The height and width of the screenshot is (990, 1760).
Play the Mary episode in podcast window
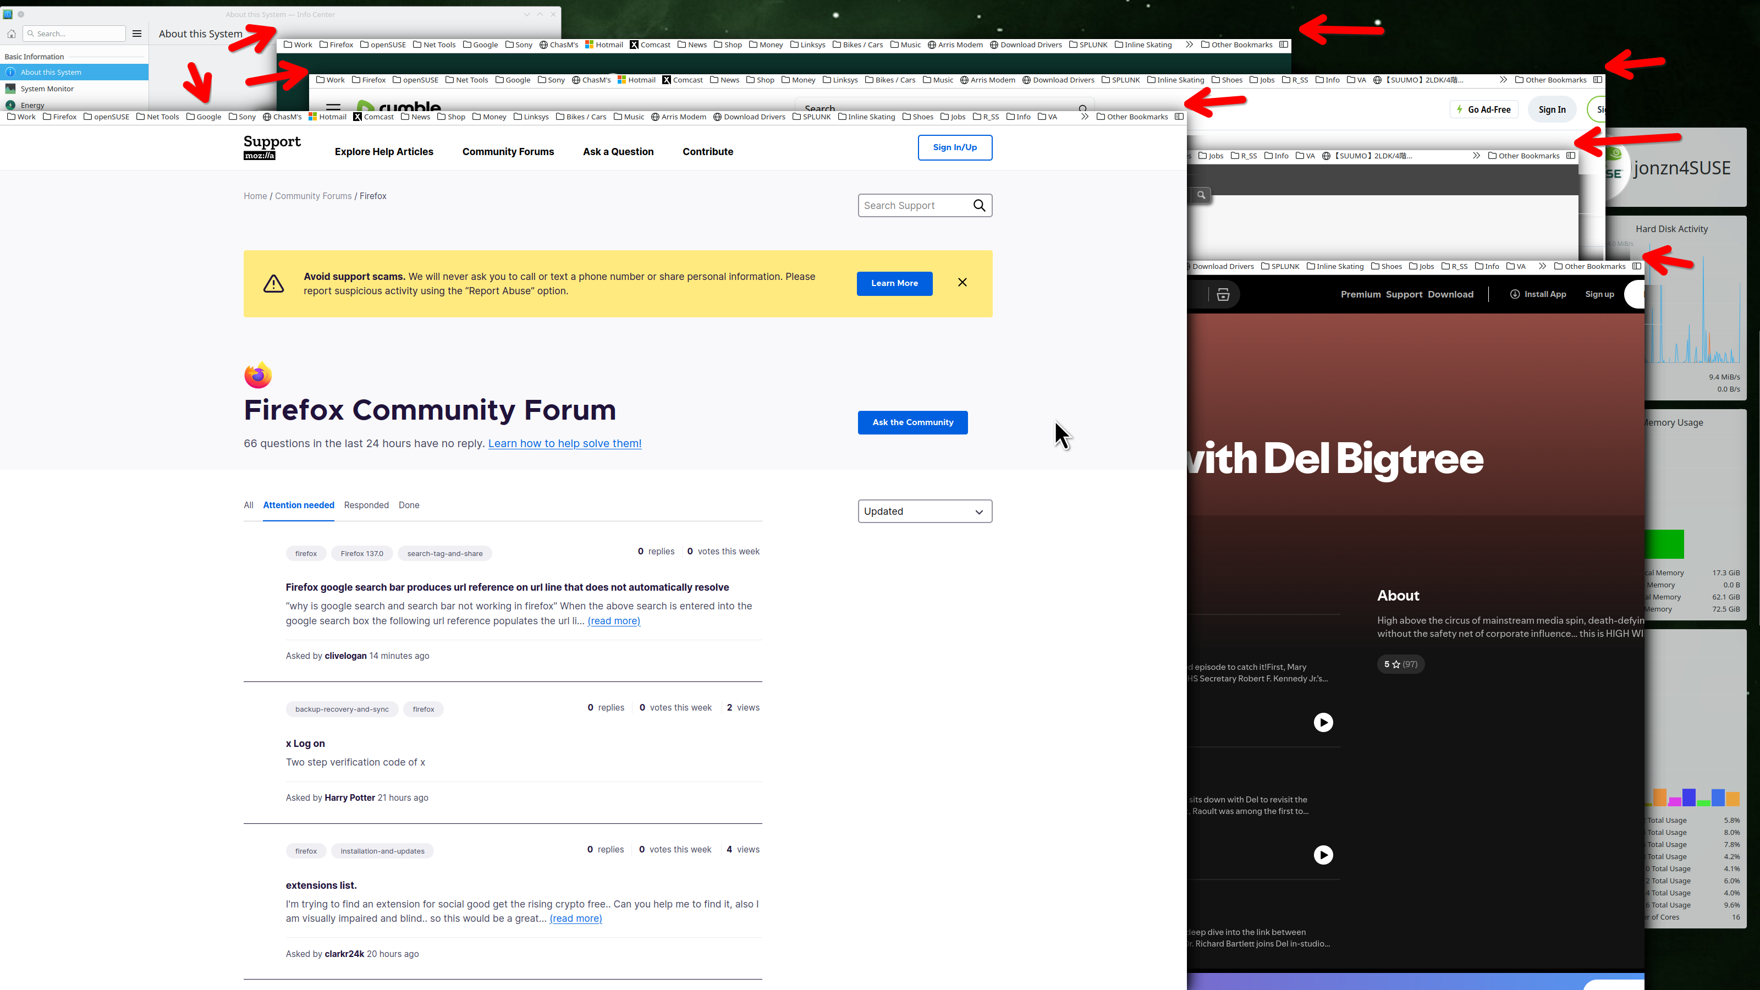pyautogui.click(x=1323, y=723)
